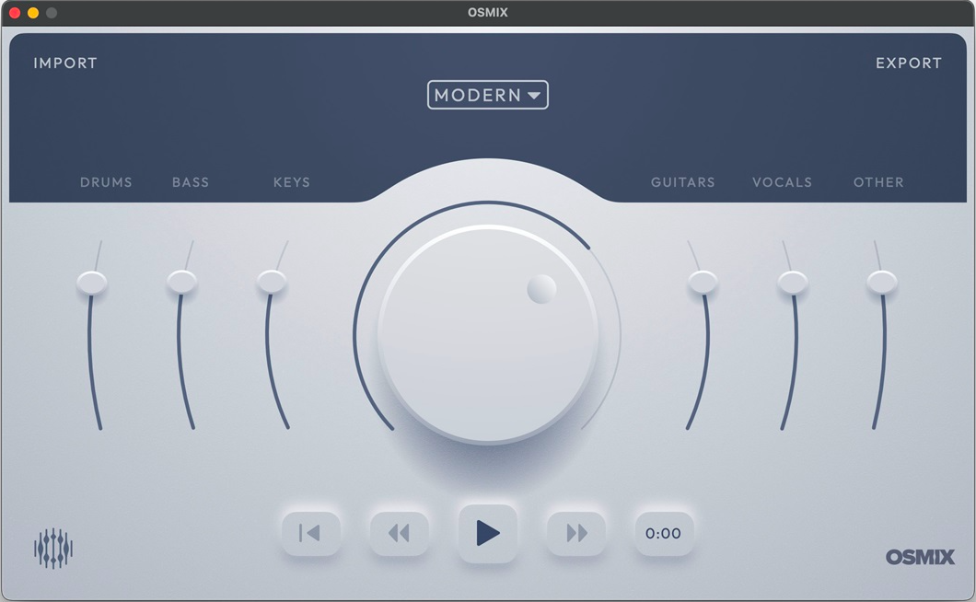The image size is (976, 602).
Task: Click the large center knob indicator dot
Action: (541, 289)
